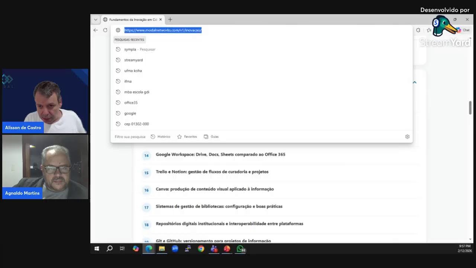Click the scrollbar down arrow
The height and width of the screenshot is (268, 476).
pos(470,239)
